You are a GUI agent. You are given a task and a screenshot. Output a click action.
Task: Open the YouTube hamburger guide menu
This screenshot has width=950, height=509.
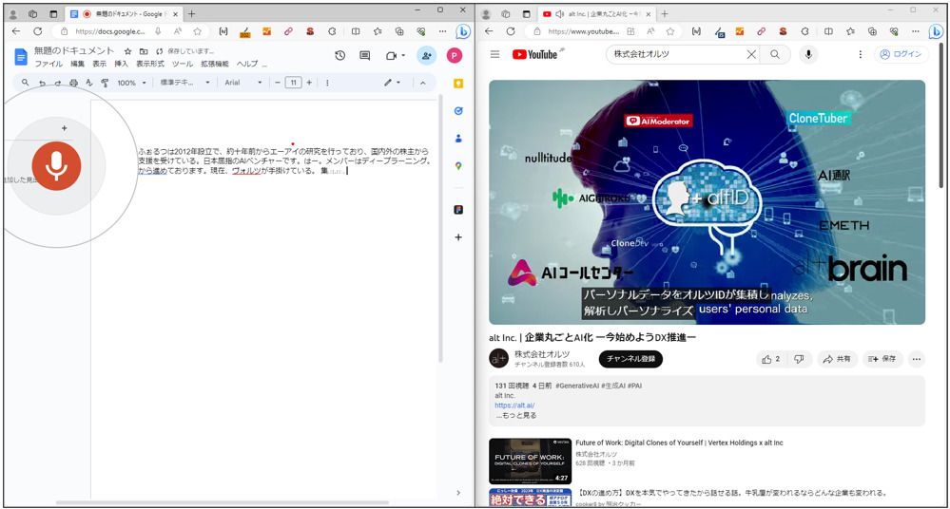494,55
